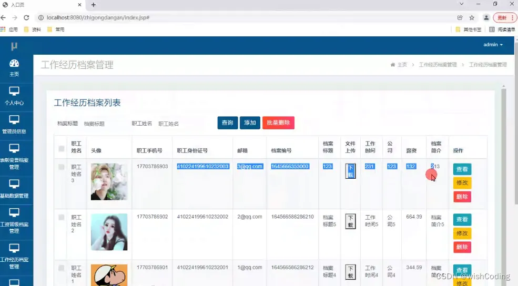Open 表彰荣誉档案管理 sidebar item
518x286 pixels.
(x=14, y=157)
